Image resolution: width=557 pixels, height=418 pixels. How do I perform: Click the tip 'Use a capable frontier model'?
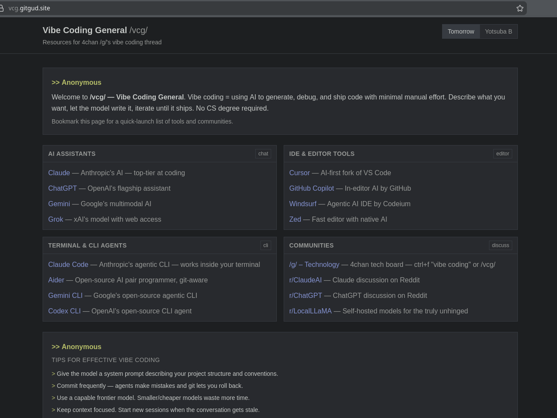[x=151, y=398]
